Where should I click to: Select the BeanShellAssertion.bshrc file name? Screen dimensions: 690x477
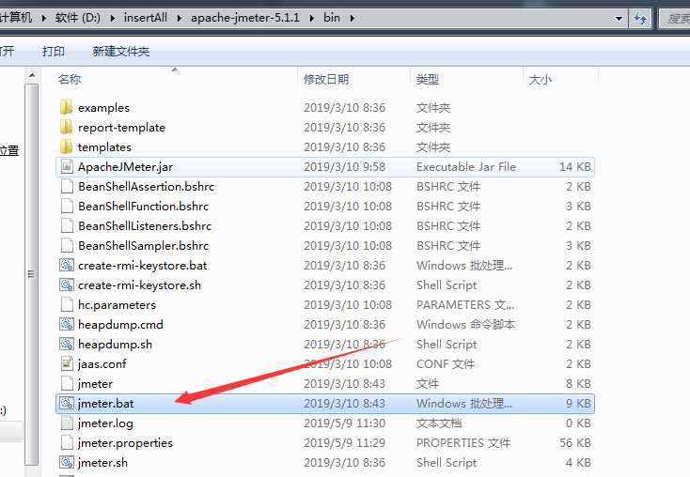146,187
